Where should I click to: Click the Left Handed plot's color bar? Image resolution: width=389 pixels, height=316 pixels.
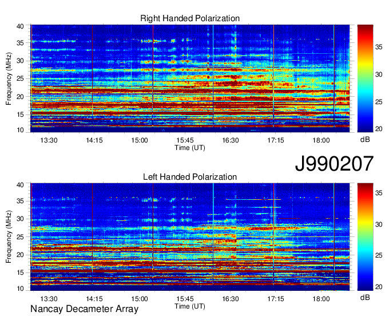click(365, 237)
